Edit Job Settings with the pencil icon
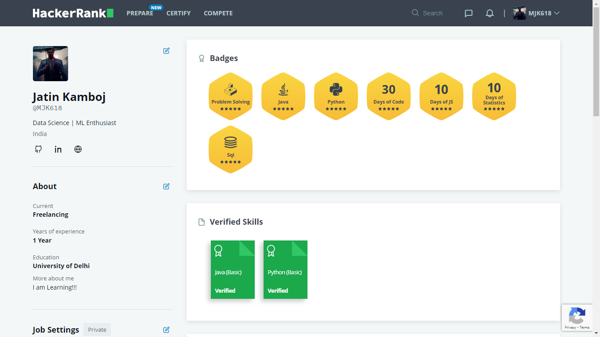The width and height of the screenshot is (600, 337). pos(166,330)
